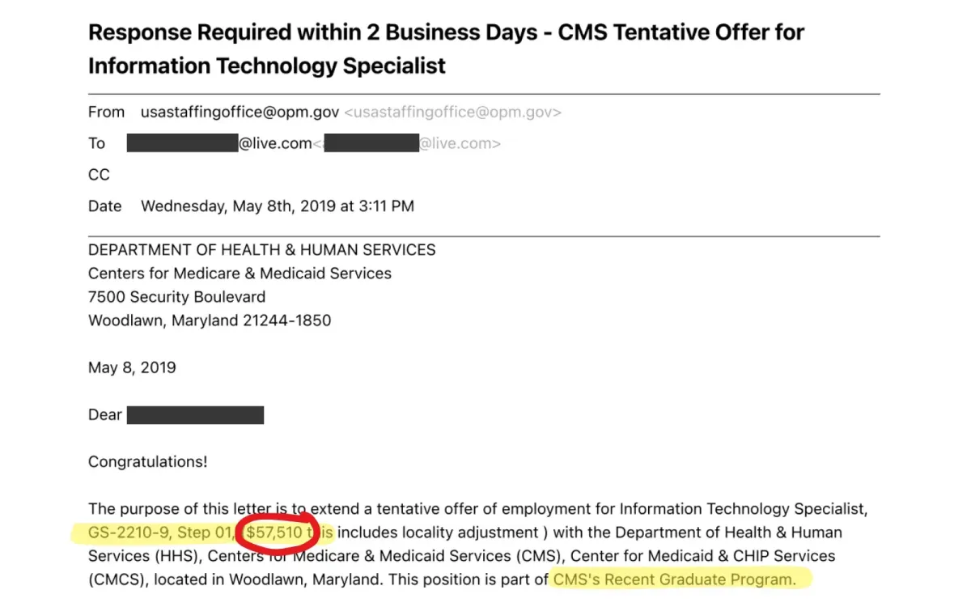
Task: Click the Department of Health & Human Services line
Action: [x=262, y=250]
